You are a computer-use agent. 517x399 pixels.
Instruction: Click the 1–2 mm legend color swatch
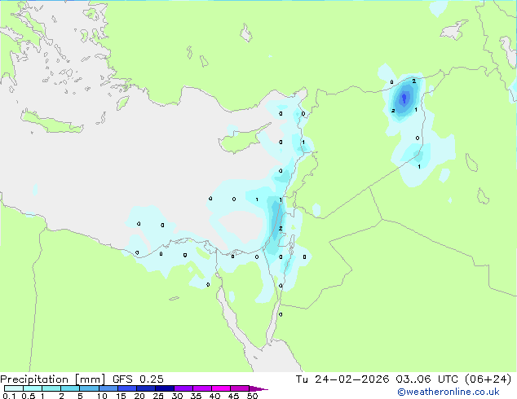[51, 388]
